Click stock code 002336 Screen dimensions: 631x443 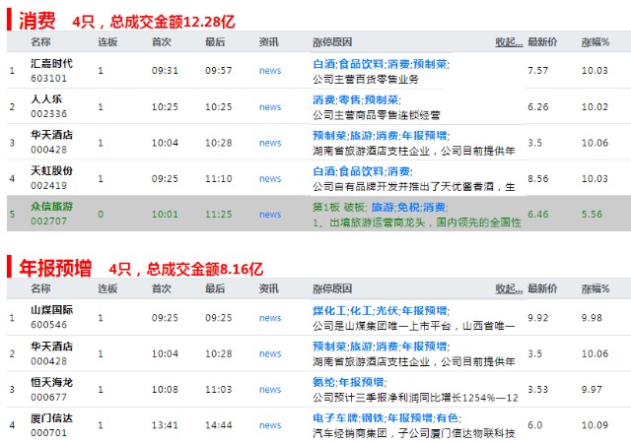(48, 114)
